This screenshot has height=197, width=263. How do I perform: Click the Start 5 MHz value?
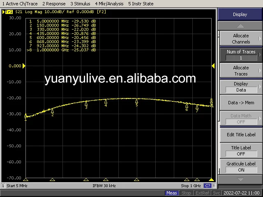(17, 186)
